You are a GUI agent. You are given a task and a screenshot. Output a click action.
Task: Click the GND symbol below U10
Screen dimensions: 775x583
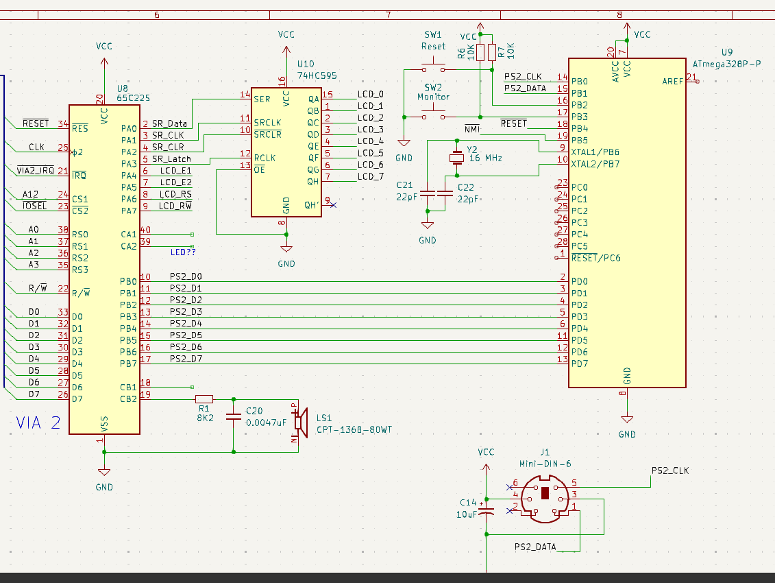[286, 251]
